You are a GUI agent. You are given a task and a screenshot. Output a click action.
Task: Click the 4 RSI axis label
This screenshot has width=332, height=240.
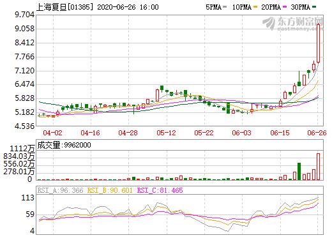pyautogui.click(x=32, y=230)
